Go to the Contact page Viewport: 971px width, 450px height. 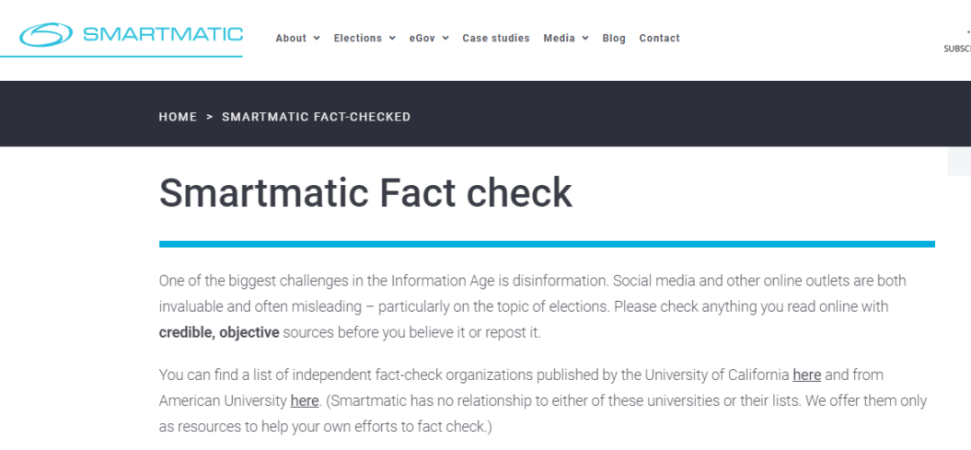[x=660, y=38]
